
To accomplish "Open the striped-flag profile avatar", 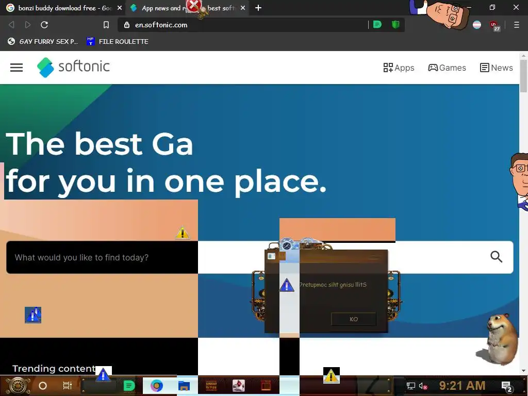I will [477, 25].
